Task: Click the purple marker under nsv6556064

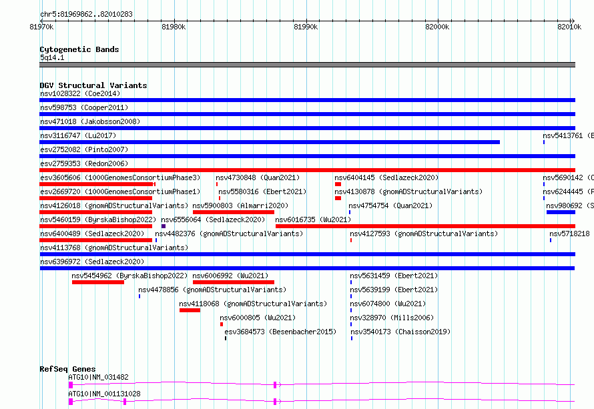Action: pos(164,226)
